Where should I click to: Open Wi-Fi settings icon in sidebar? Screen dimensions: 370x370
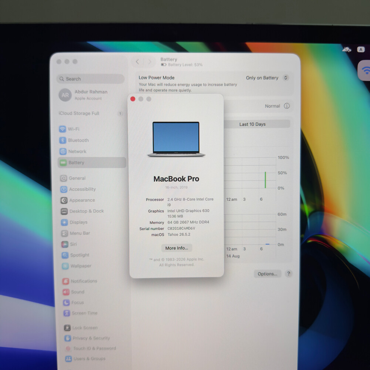tap(63, 129)
